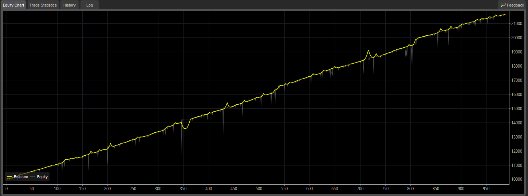Click the 13000 label on vertical axis
Screen dimensions: 528x196
click(517, 137)
